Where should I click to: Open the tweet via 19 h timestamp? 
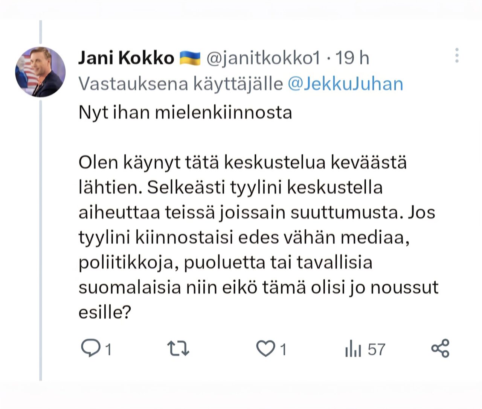click(x=352, y=58)
